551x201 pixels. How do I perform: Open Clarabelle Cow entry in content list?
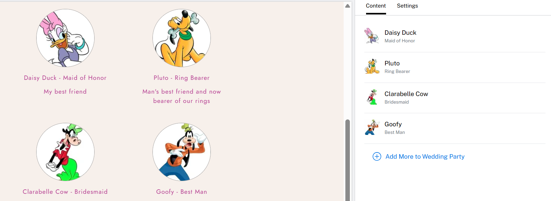[x=455, y=98]
